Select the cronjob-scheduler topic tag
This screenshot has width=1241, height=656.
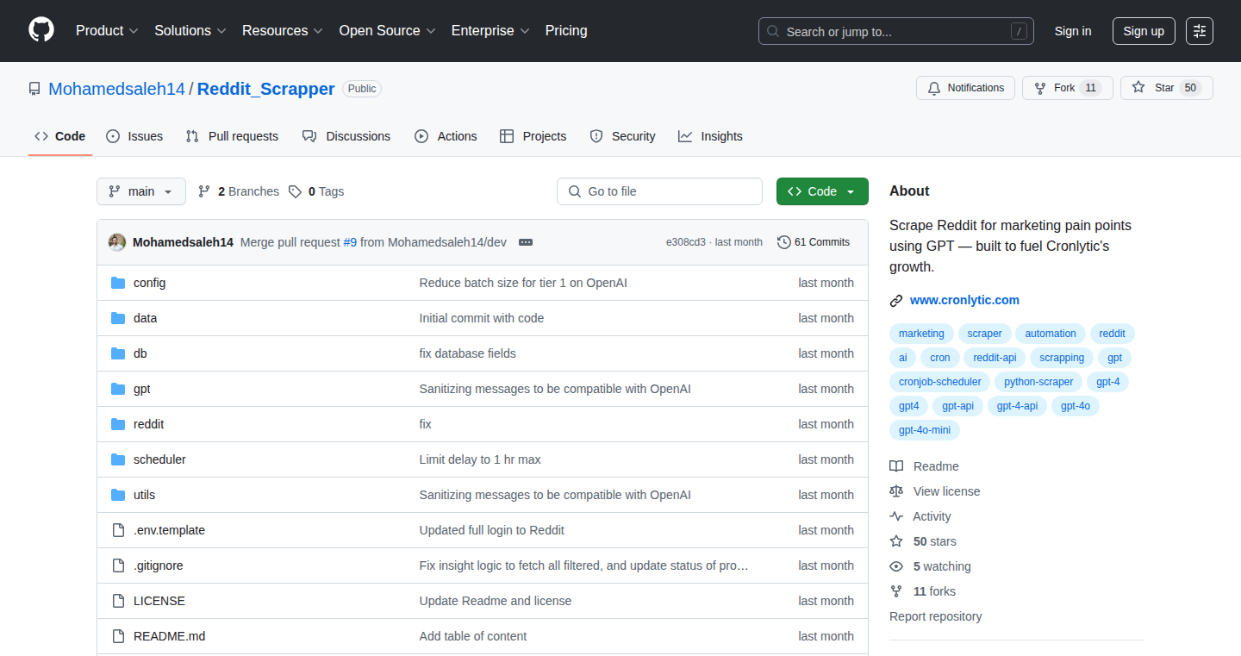pos(940,382)
